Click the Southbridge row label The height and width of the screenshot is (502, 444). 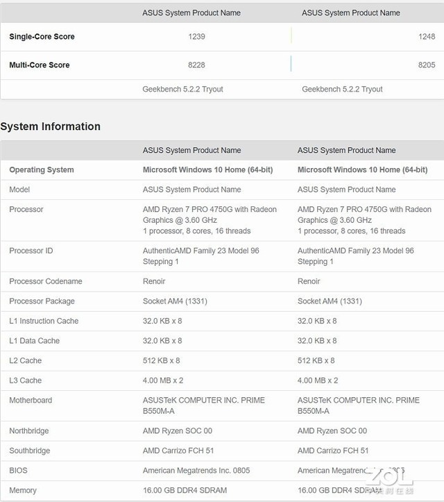click(30, 451)
